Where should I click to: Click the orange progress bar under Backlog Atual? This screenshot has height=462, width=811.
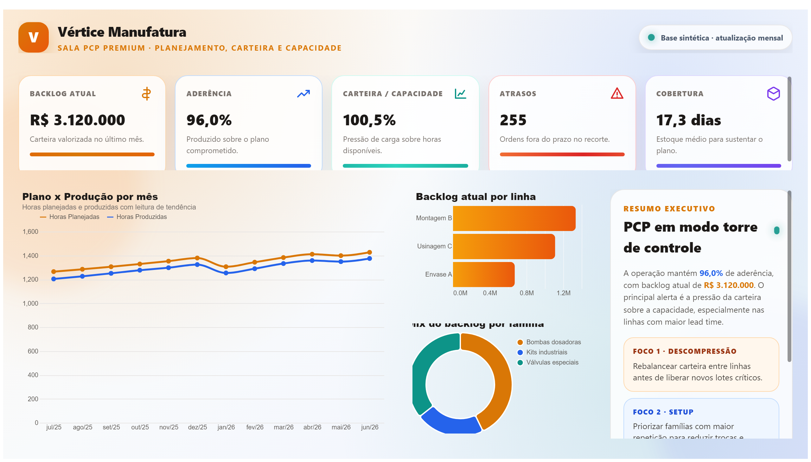(92, 154)
